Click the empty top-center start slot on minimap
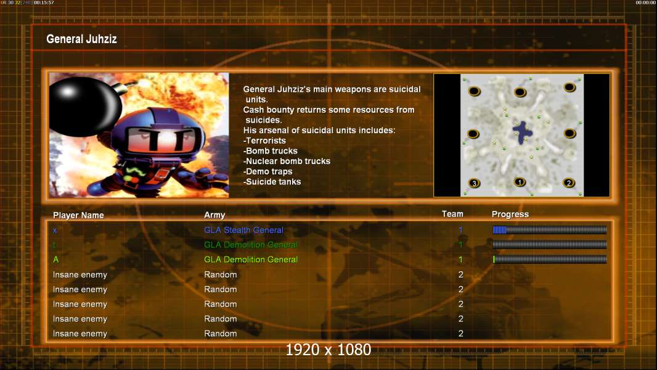Screen dimensions: 657x370 tap(520, 92)
